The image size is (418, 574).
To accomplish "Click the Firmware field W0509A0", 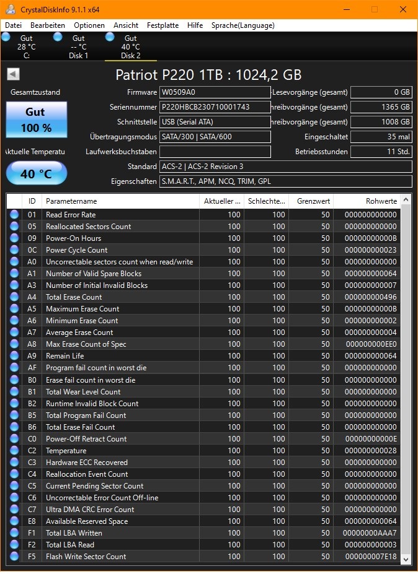I will point(215,92).
